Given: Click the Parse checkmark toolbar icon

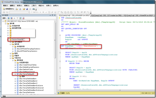Looking at the screenshot, I should (x=46, y=12).
